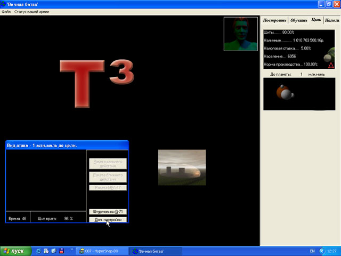The width and height of the screenshot is (341, 256).
Task: Click the 'Ракета MFA-47' button
Action: click(x=108, y=188)
